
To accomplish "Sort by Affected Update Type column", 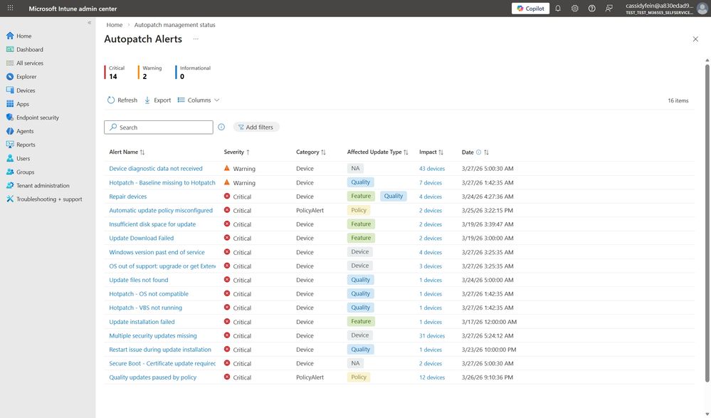I will click(x=378, y=152).
